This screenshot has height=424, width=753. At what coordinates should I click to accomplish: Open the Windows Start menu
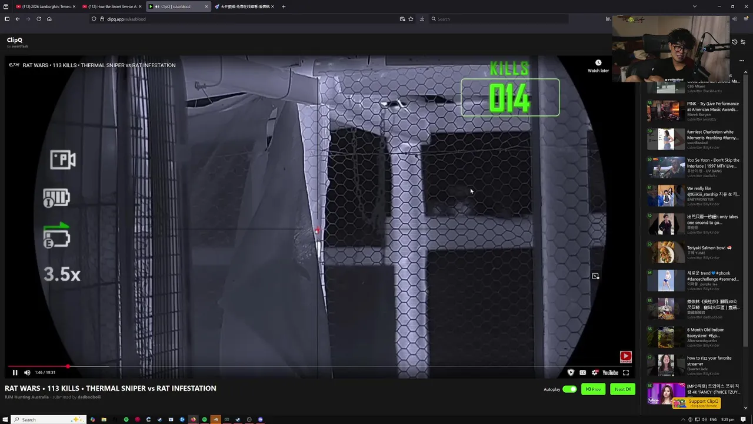click(x=5, y=419)
